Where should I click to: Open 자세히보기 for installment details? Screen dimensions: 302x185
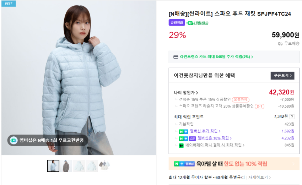[x=259, y=177]
